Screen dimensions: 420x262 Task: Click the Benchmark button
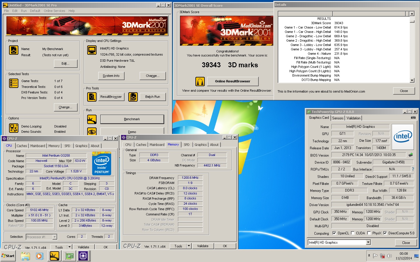click(x=132, y=119)
